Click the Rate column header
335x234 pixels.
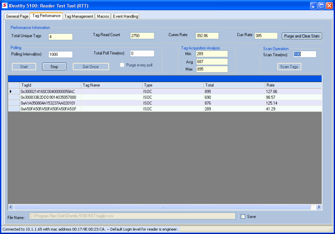tap(293, 85)
